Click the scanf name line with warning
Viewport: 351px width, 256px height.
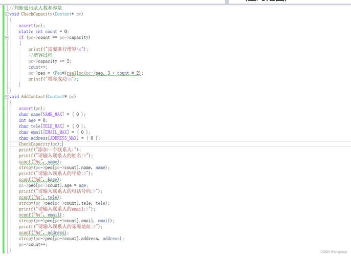click(x=40, y=162)
